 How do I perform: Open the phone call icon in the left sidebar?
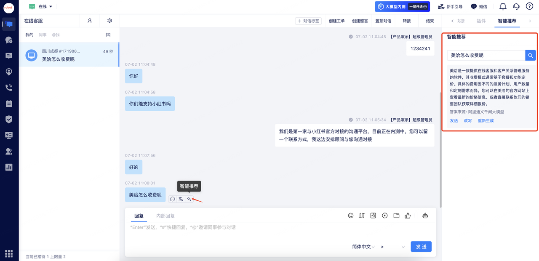pyautogui.click(x=9, y=88)
